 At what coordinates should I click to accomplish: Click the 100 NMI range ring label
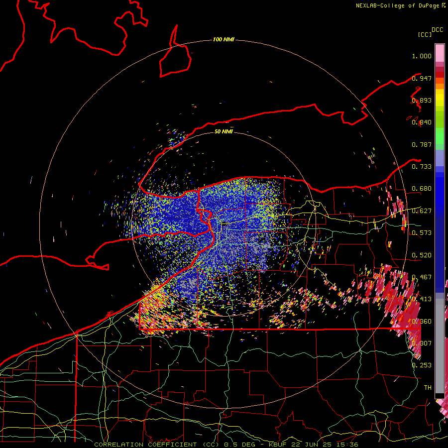pos(224,39)
